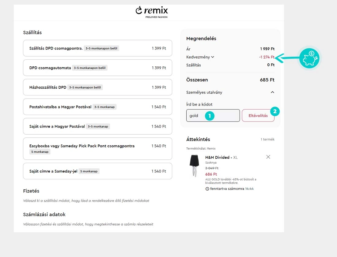Collapse the Személyes utalvány section
The image size is (337, 257).
(272, 92)
